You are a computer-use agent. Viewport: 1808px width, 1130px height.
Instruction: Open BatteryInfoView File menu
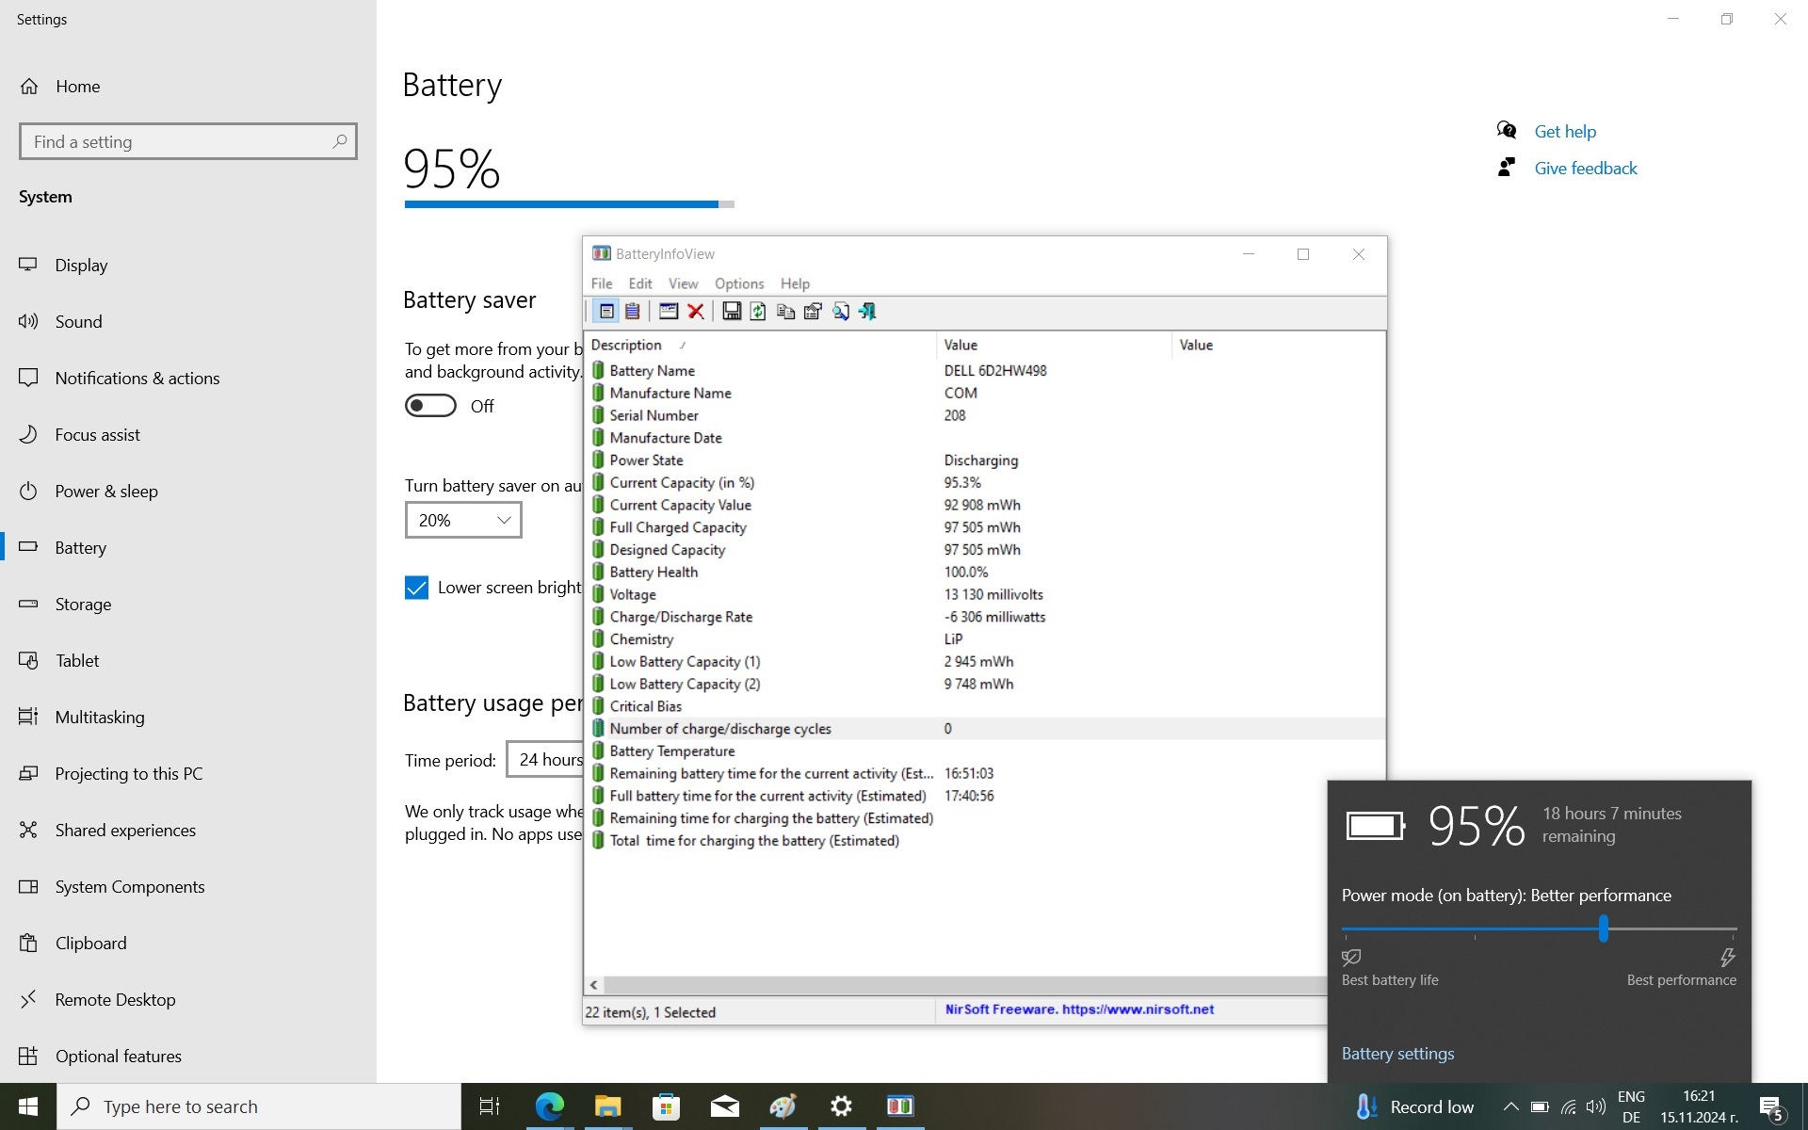[x=602, y=283]
